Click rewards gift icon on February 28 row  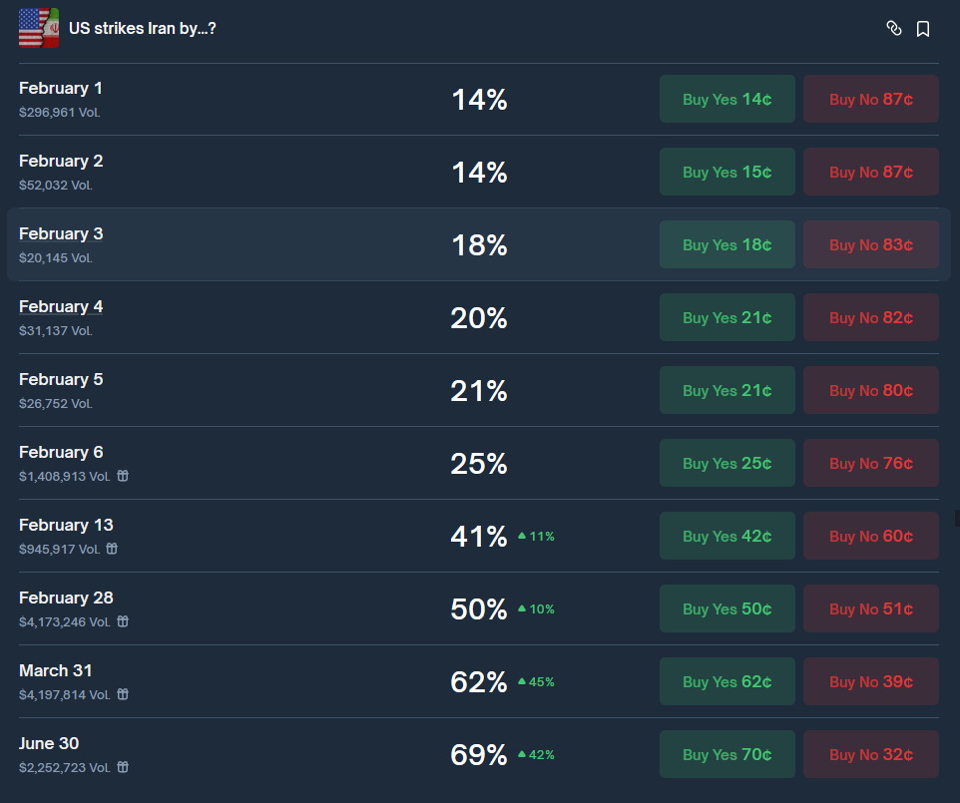pyautogui.click(x=123, y=621)
